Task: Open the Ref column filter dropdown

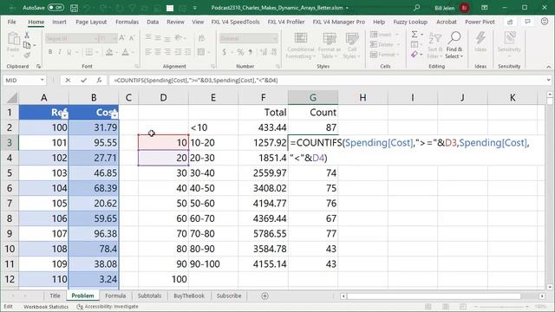Action: (64, 114)
